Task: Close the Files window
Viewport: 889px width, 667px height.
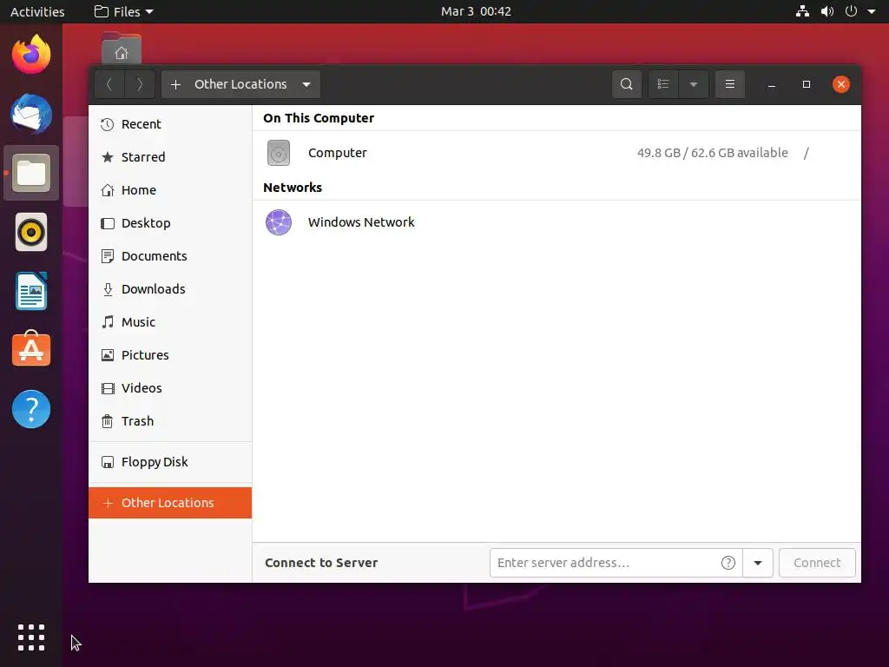Action: pyautogui.click(x=840, y=84)
